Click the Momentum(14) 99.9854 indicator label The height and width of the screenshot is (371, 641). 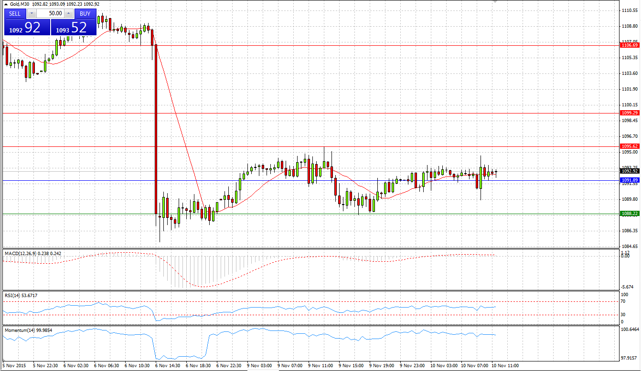pyautogui.click(x=28, y=330)
